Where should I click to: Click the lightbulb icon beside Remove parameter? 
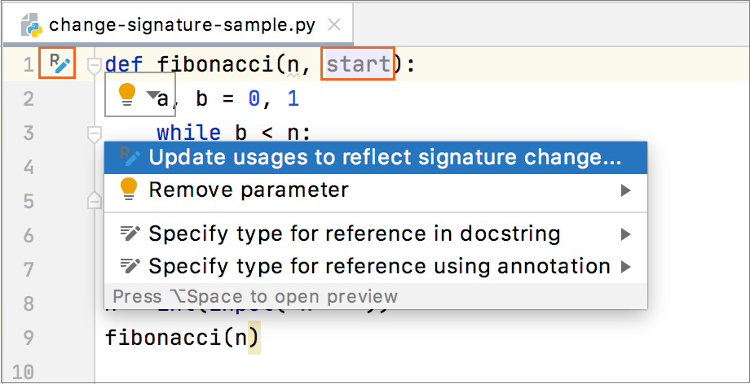coord(129,190)
